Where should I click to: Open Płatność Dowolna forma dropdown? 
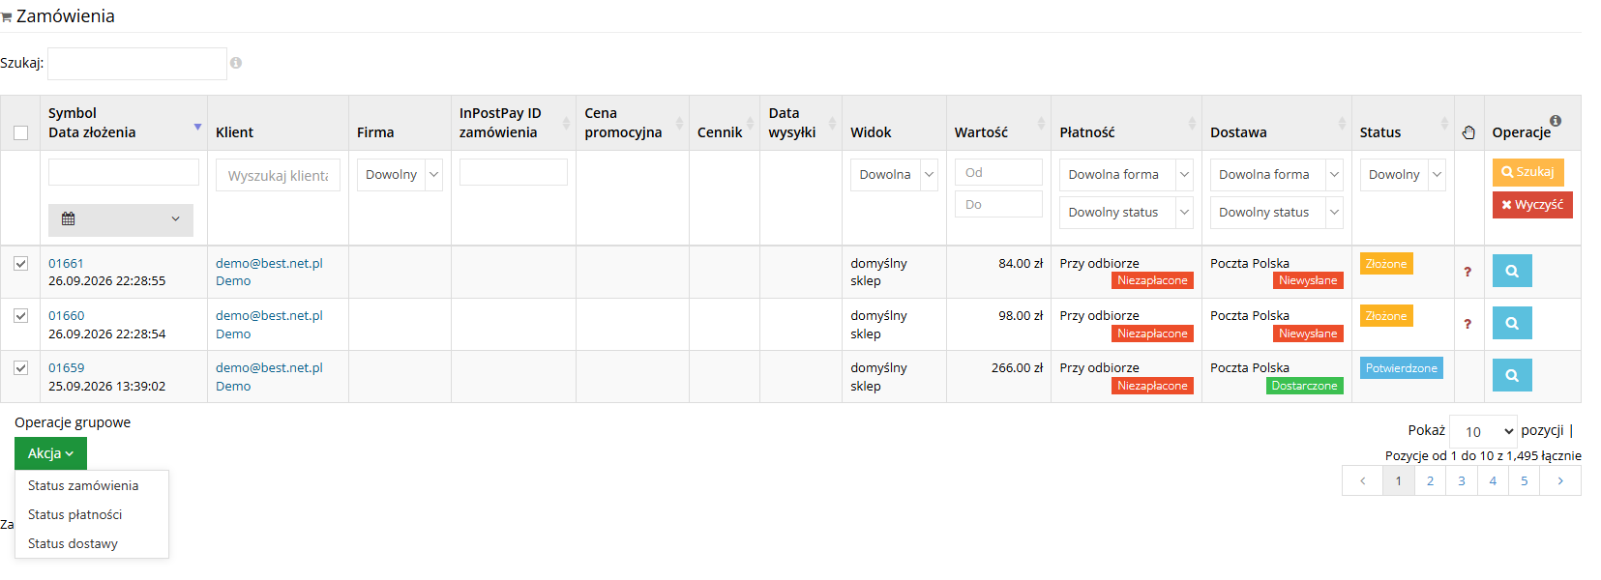[1126, 175]
